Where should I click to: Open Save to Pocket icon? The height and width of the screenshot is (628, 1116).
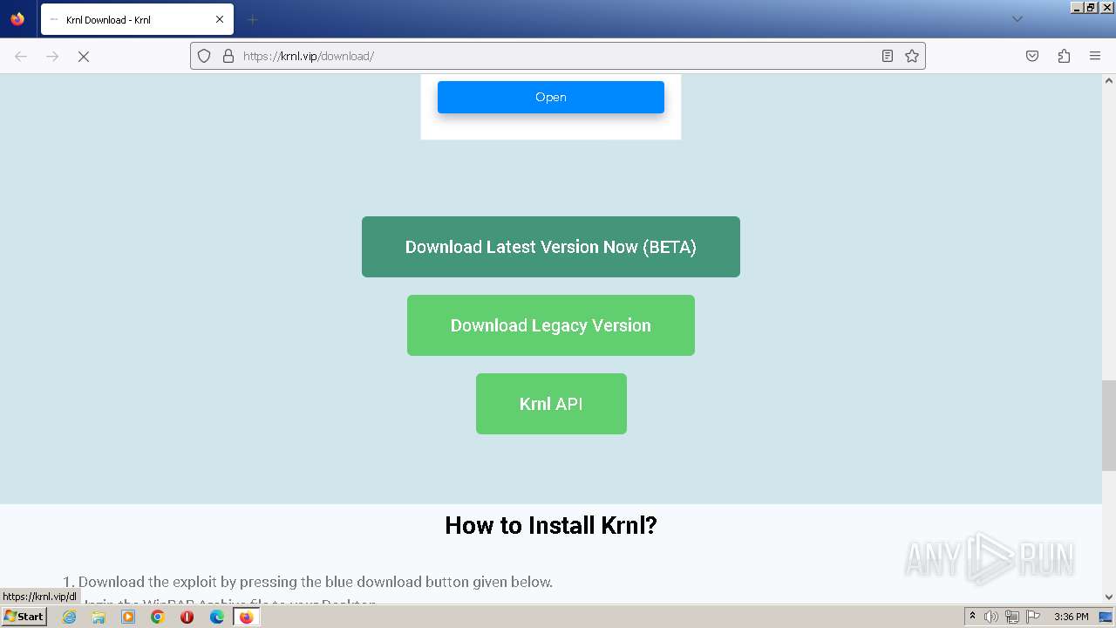click(x=1032, y=56)
